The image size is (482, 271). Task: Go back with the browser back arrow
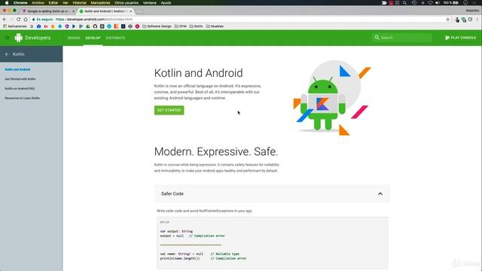tap(5, 20)
